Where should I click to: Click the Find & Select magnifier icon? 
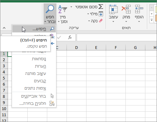click(x=50, y=9)
